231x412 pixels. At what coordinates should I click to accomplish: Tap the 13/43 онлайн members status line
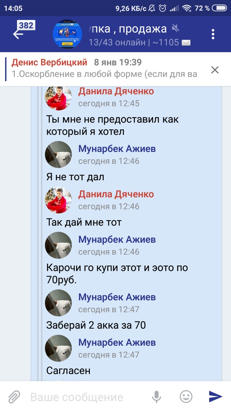(x=134, y=42)
